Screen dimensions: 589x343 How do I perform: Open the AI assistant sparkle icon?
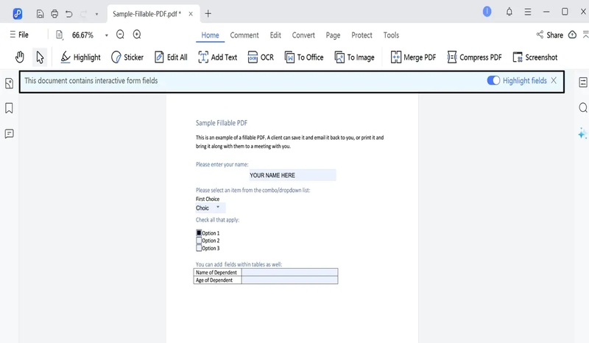(x=582, y=133)
